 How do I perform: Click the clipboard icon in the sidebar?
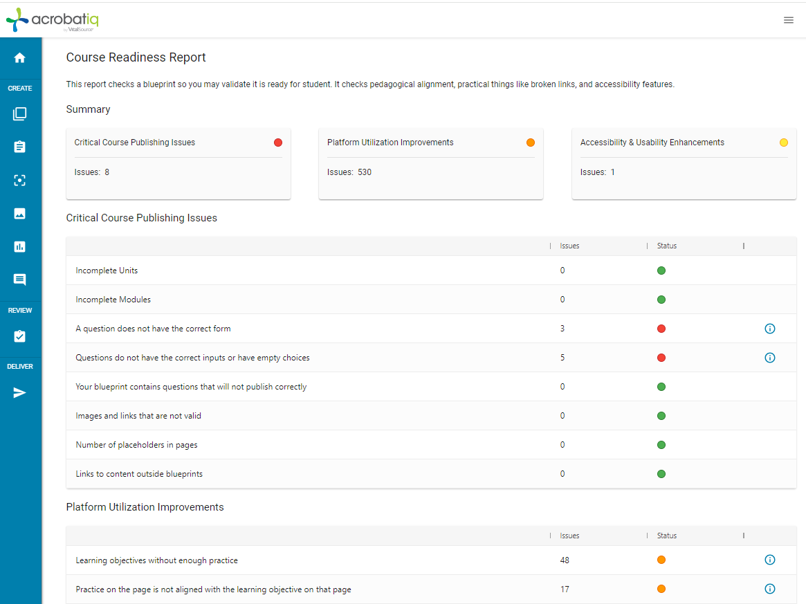(x=21, y=147)
